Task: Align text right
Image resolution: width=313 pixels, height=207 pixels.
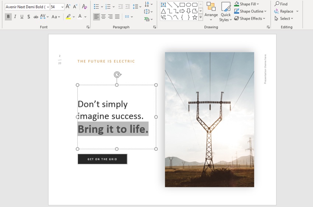Action: coord(110,17)
